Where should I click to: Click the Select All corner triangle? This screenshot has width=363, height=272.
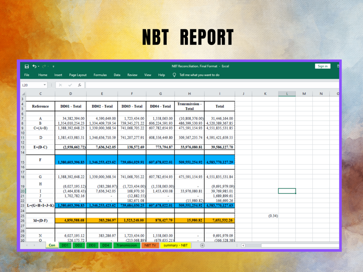tap(23, 94)
